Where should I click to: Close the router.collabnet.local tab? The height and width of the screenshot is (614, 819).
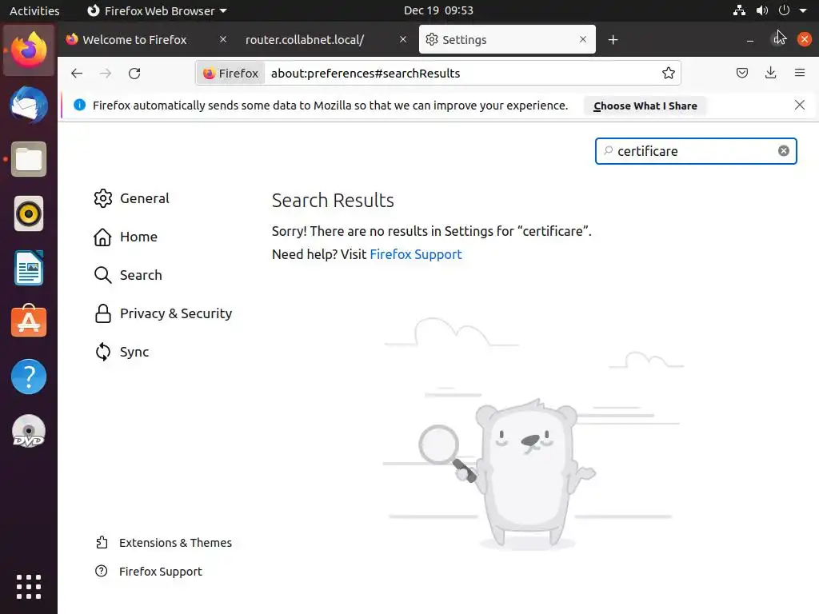pos(403,39)
